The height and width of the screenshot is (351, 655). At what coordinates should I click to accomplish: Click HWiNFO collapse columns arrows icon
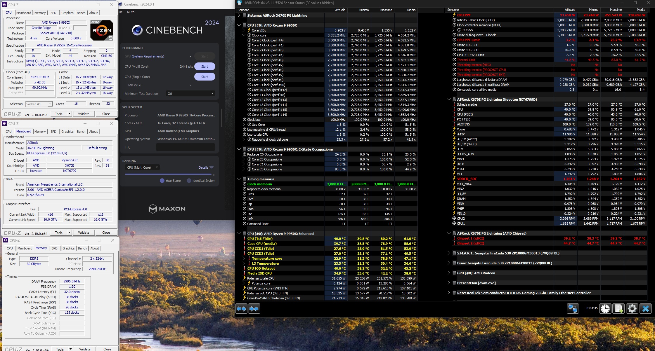[x=254, y=309]
